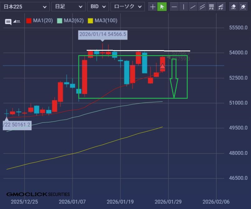
Task: Expand the BID price type dropdown
Action: 98,7
